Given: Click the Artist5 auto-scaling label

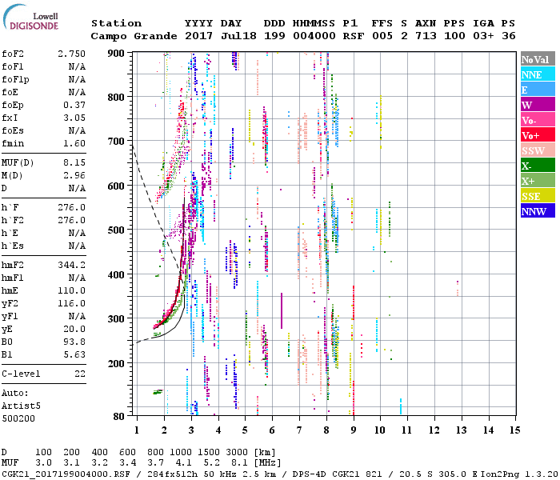Looking at the screenshot, I should (x=21, y=406).
